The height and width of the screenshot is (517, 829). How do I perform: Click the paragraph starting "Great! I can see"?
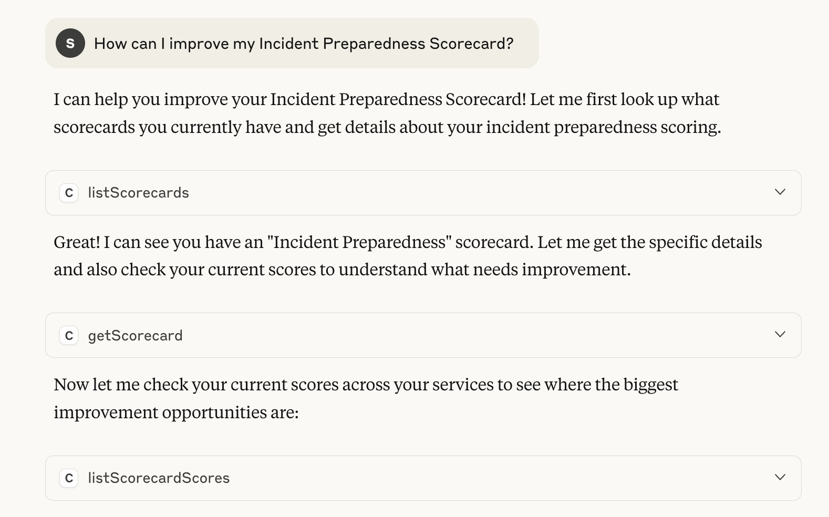pyautogui.click(x=408, y=256)
